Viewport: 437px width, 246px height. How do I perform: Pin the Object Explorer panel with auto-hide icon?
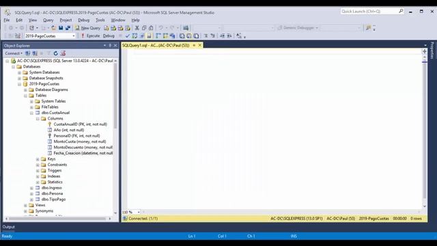pos(110,46)
